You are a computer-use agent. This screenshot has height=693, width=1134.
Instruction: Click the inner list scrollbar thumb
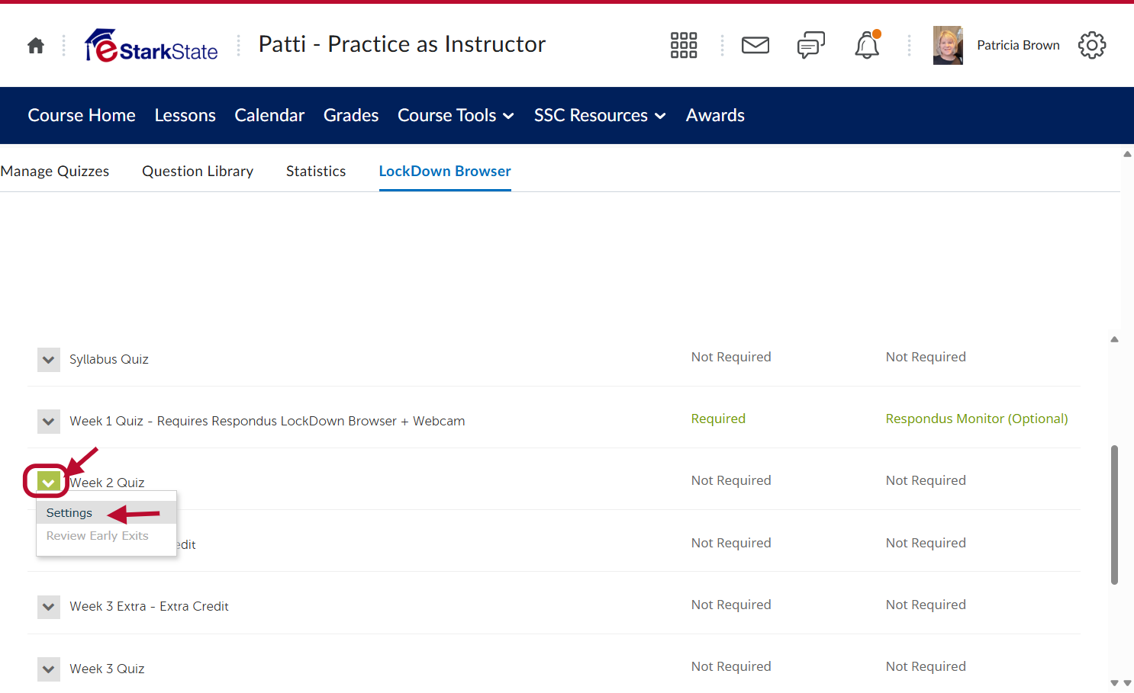[1114, 515]
